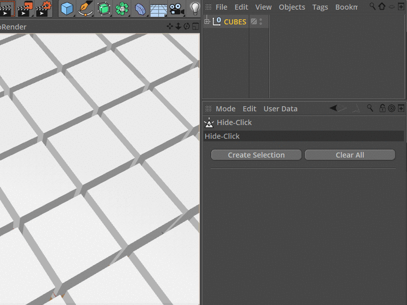The width and height of the screenshot is (407, 305).
Task: Toggle Attribute Manager lock element icon
Action: pyautogui.click(x=383, y=108)
